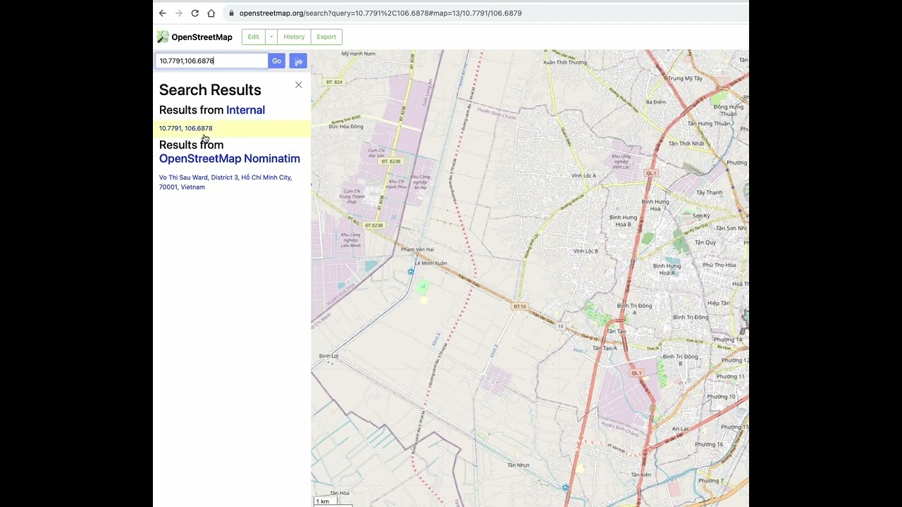The image size is (902, 507).
Task: Click the OpenStreetMap title text
Action: pos(202,37)
